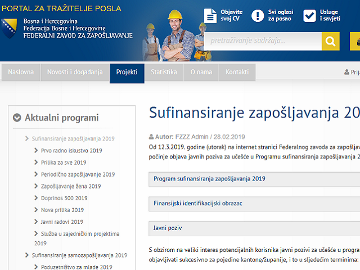Click the Prijava login link
The image size is (360, 270).
[355, 72]
